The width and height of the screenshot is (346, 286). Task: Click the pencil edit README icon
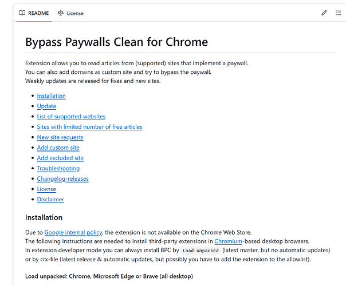pyautogui.click(x=324, y=13)
